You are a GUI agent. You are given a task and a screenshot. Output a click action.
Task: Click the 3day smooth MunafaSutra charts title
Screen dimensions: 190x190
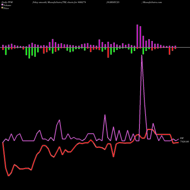(59, 2)
